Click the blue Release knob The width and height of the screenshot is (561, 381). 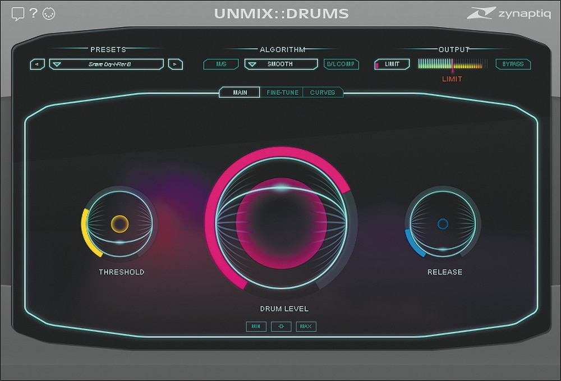(x=443, y=224)
